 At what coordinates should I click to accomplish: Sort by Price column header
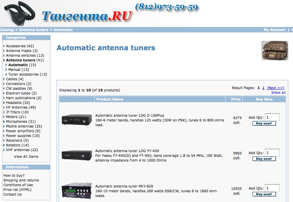236,99
